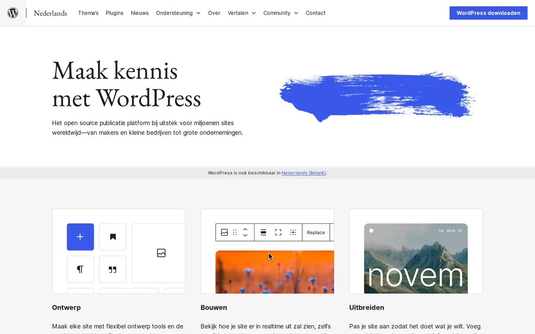535x334 pixels.
Task: Click the 'Work' label on novem image
Action: pos(451,231)
